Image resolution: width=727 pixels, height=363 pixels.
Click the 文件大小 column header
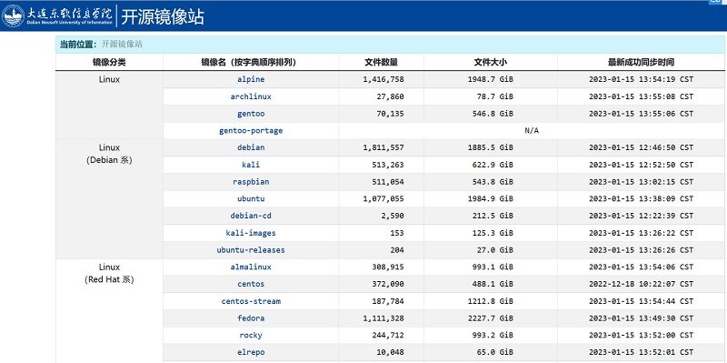coord(491,62)
